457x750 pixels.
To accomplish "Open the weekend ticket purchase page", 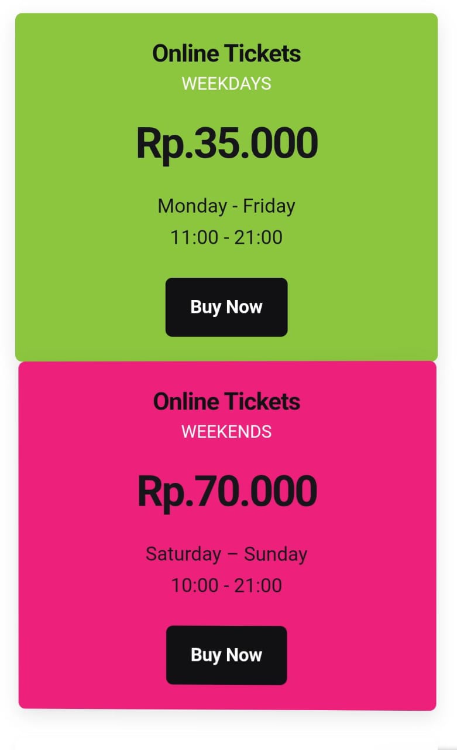I will click(226, 654).
